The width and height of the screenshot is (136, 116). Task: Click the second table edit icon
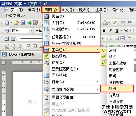coord(13,39)
